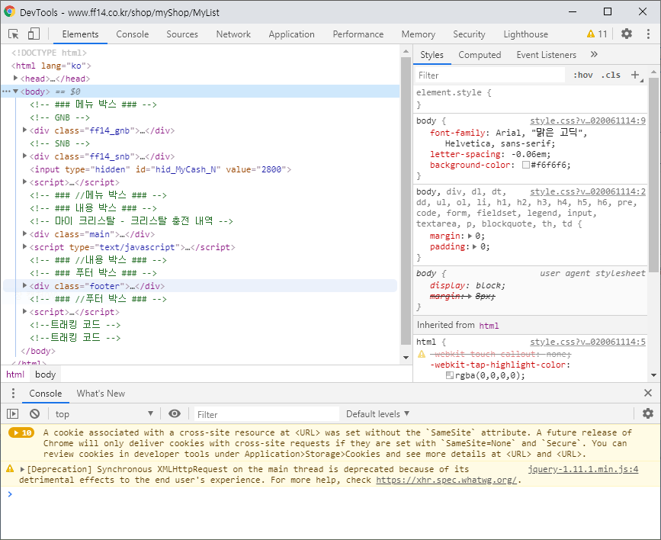Screen dimensions: 661x540
Task: Switch to the Network tab
Action: (233, 34)
